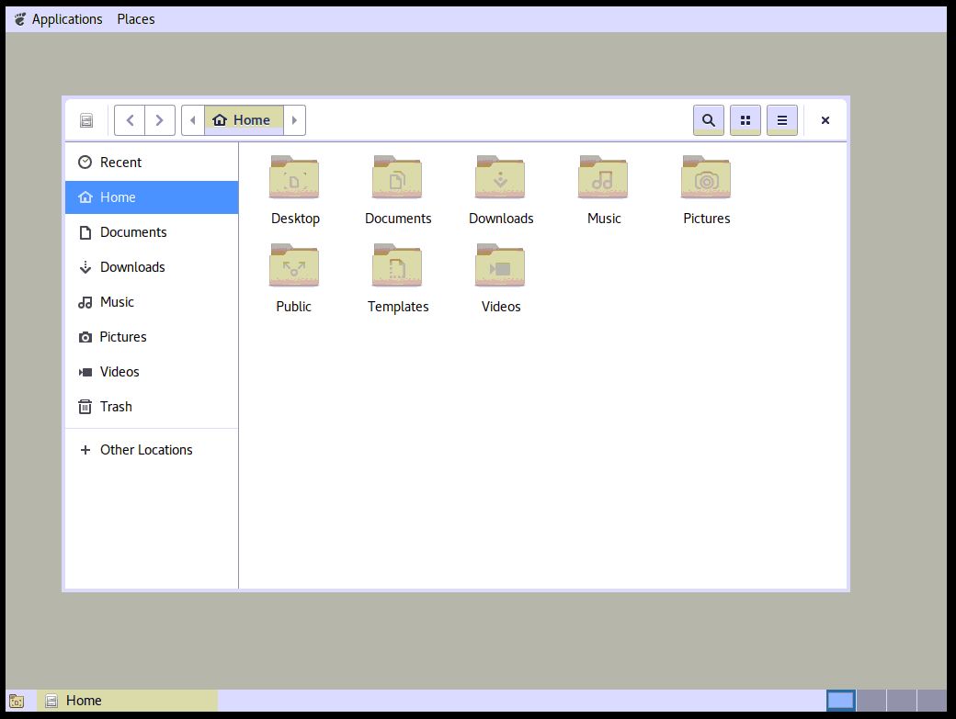Select Home in the sidebar
Screen dimensions: 956x719
click(x=151, y=197)
